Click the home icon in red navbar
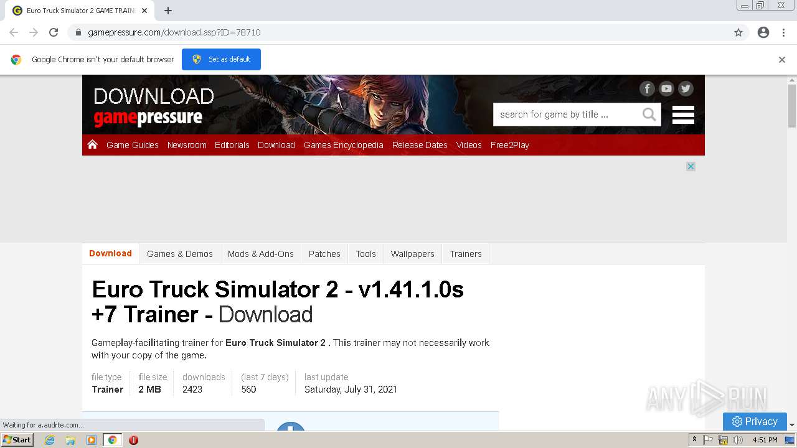797x448 pixels. (93, 144)
